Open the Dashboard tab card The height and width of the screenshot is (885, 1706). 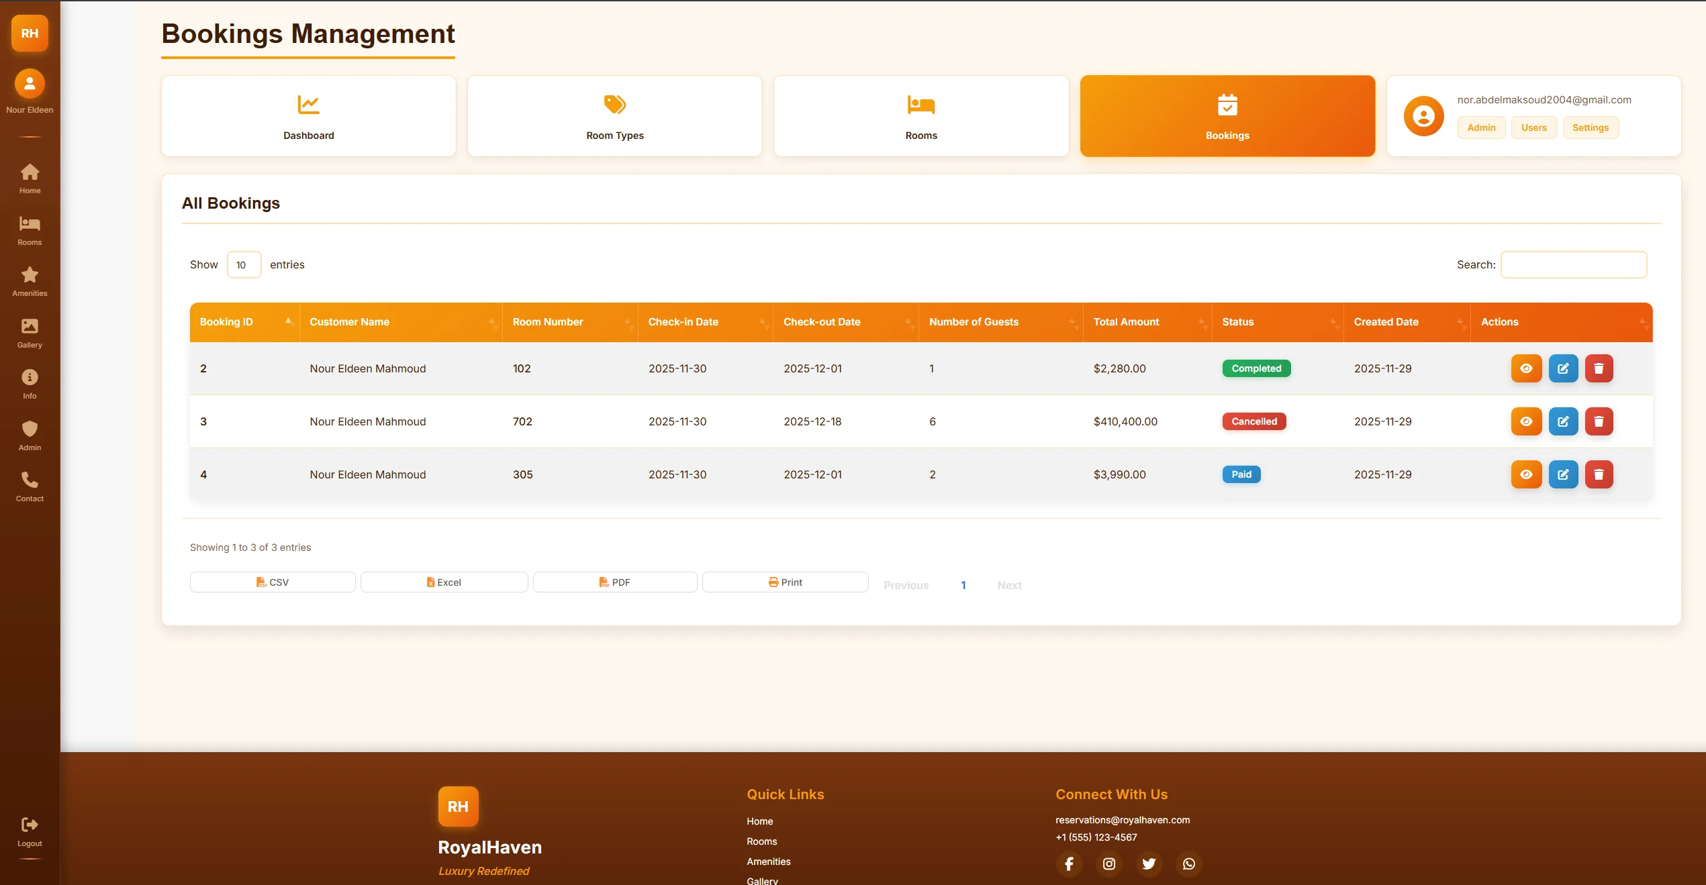tap(309, 116)
